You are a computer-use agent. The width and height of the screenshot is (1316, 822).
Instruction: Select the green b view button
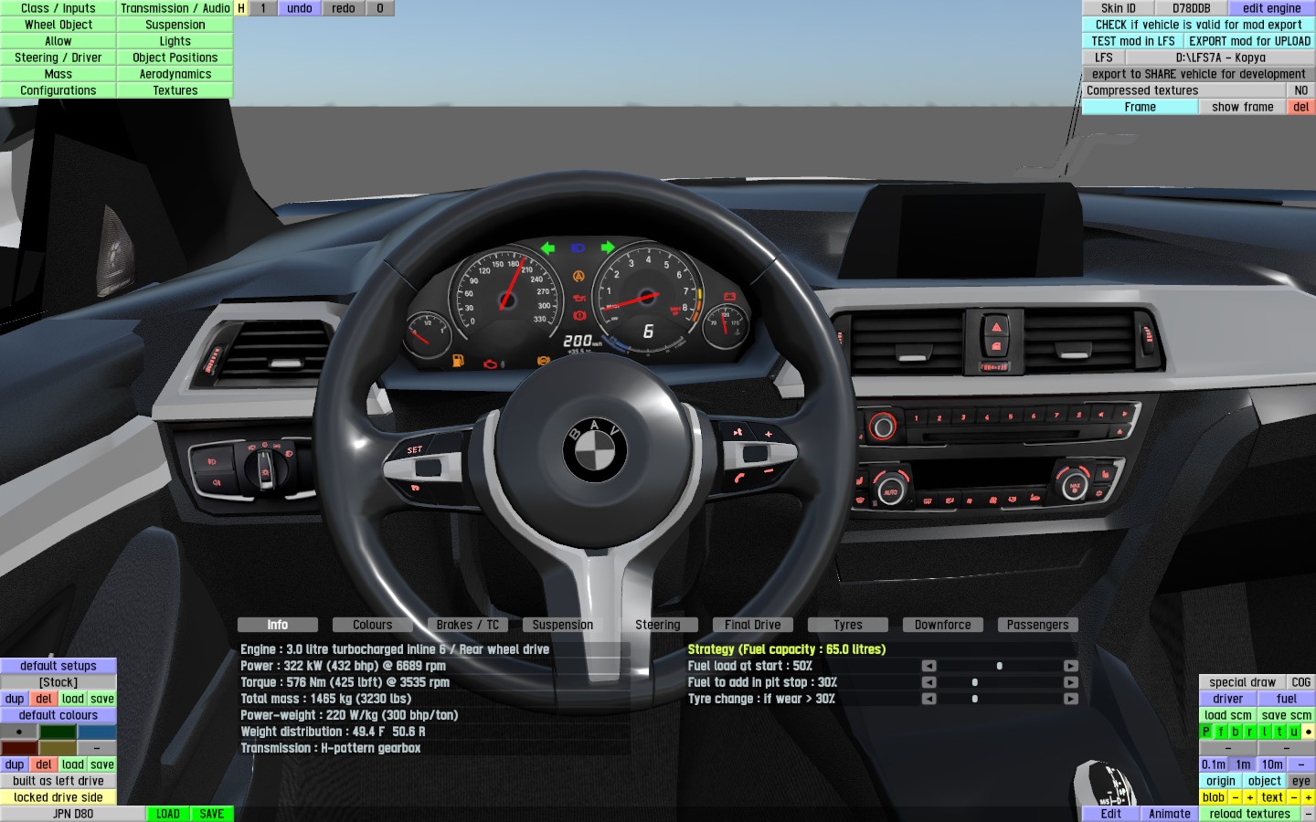[x=1236, y=732]
